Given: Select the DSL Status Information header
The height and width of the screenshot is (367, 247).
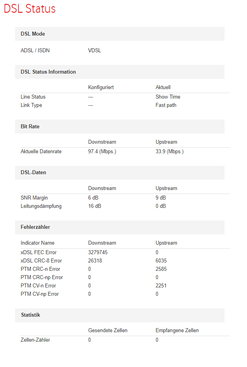Looking at the screenshot, I should coord(48,72).
